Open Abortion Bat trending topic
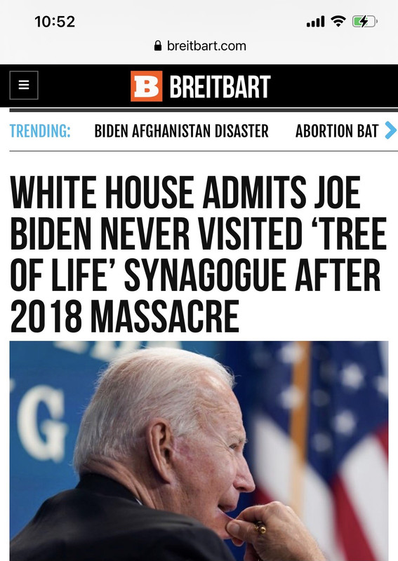 pyautogui.click(x=337, y=131)
